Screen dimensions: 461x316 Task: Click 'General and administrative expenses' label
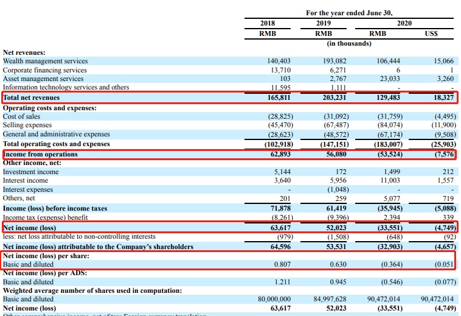[56, 134]
